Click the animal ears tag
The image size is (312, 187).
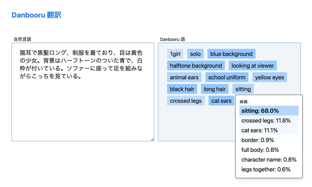[x=184, y=77]
